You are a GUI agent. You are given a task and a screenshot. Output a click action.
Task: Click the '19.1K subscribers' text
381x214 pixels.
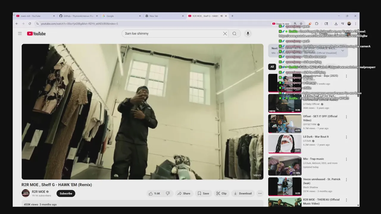click(x=41, y=196)
